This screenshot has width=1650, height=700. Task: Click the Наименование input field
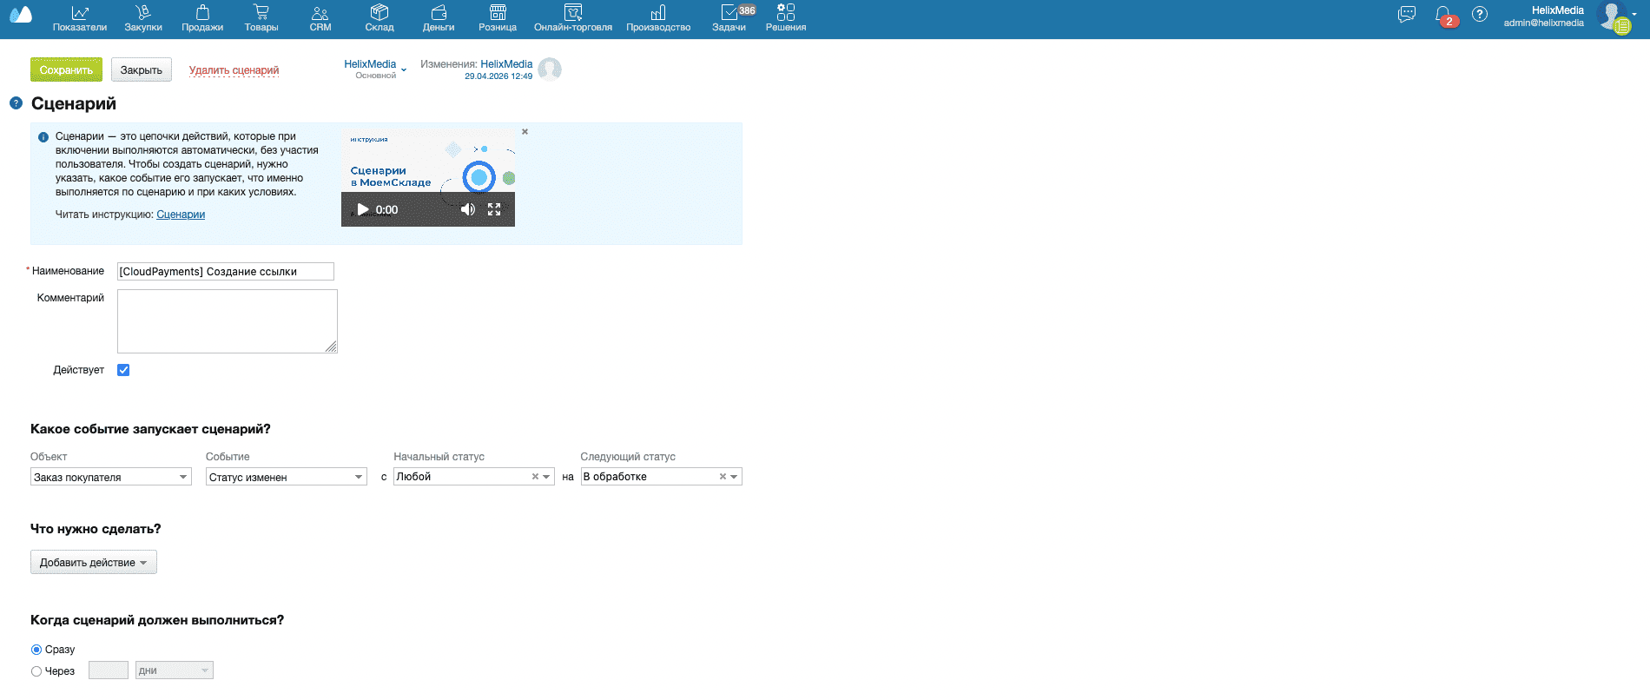pos(226,271)
